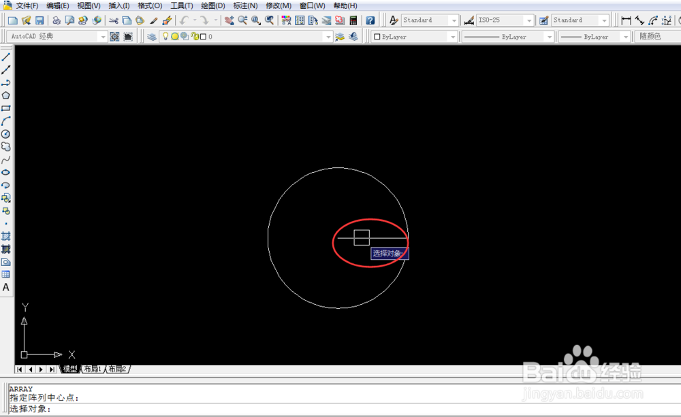Click the Workspace Settings gear icon
The image size is (681, 417).
114,37
